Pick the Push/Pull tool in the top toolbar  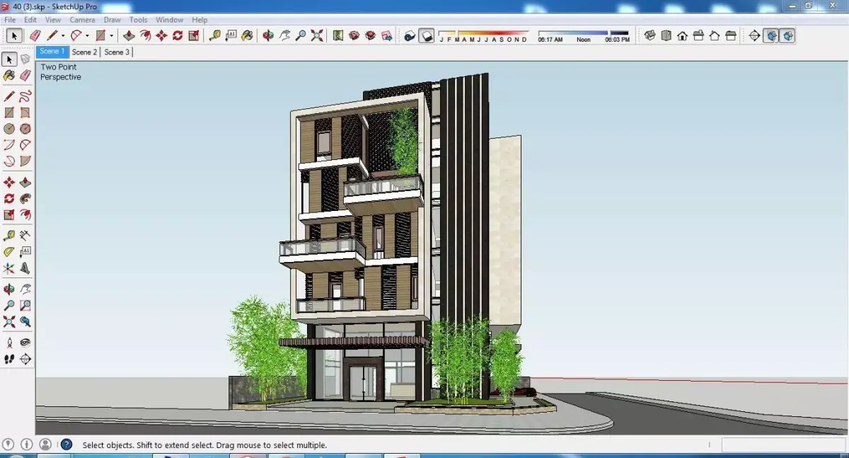(129, 35)
